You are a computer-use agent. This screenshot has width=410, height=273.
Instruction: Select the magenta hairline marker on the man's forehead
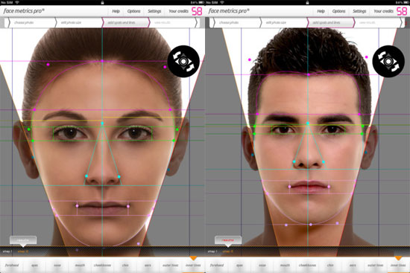pyautogui.click(x=309, y=74)
